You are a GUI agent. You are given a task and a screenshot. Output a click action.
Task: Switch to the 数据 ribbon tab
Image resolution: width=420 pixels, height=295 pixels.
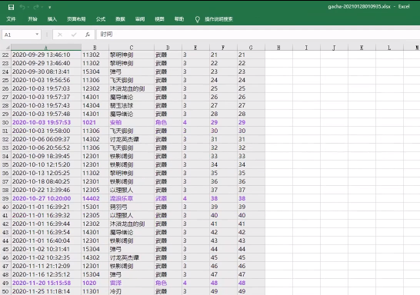(x=120, y=19)
